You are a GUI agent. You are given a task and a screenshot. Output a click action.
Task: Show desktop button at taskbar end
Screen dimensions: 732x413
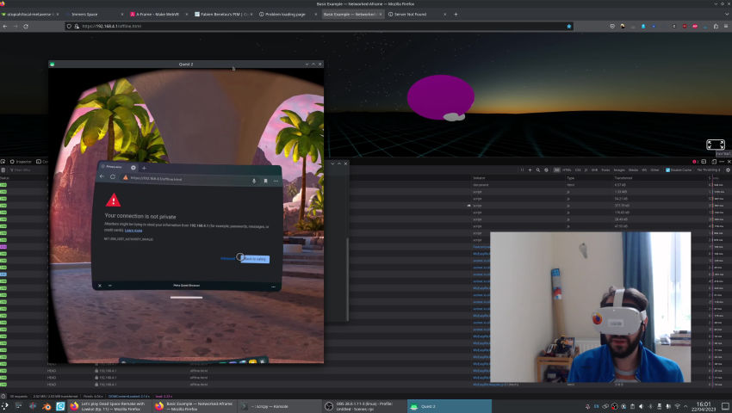point(725,406)
